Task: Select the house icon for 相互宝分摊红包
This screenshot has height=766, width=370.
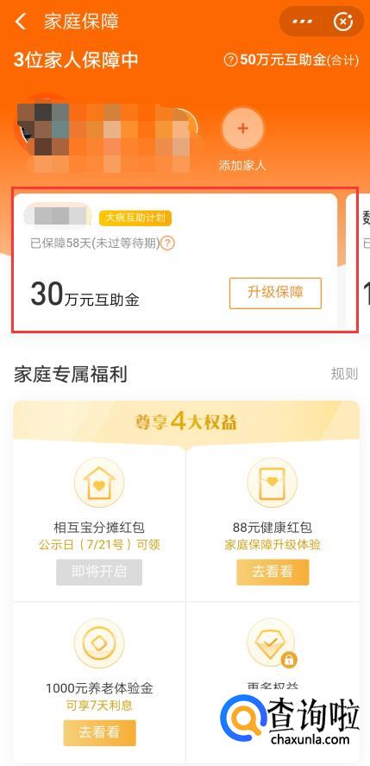Action: coord(99,483)
